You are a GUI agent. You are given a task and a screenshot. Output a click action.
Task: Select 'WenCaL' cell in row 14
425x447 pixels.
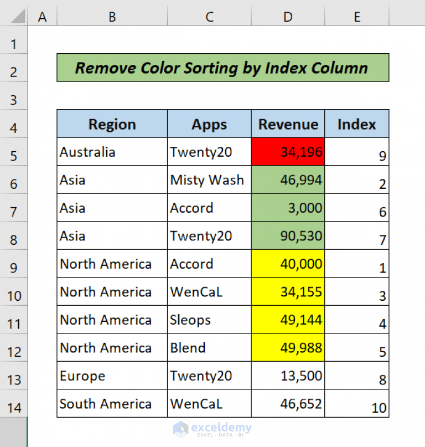209,404
